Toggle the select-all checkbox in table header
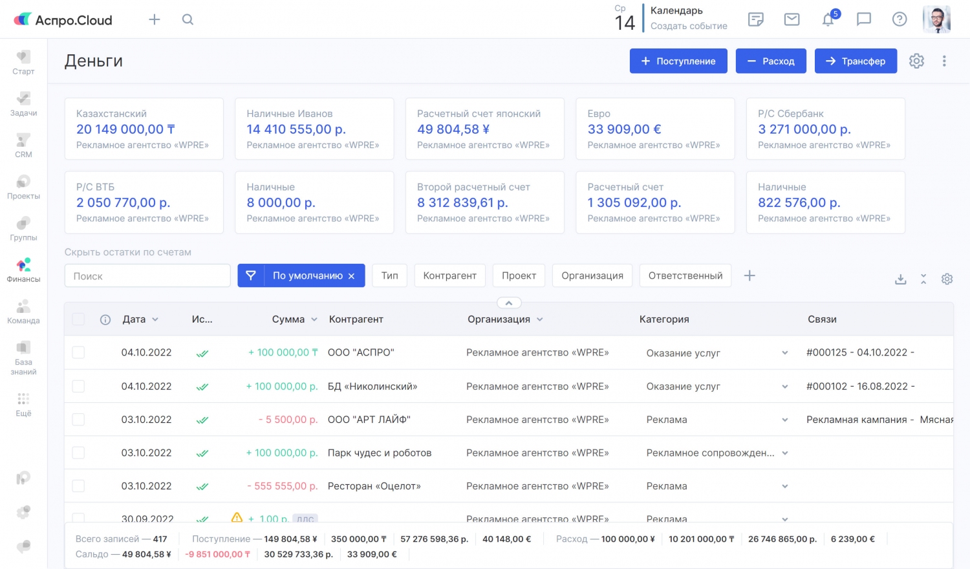Viewport: 970px width, 569px height. click(78, 319)
